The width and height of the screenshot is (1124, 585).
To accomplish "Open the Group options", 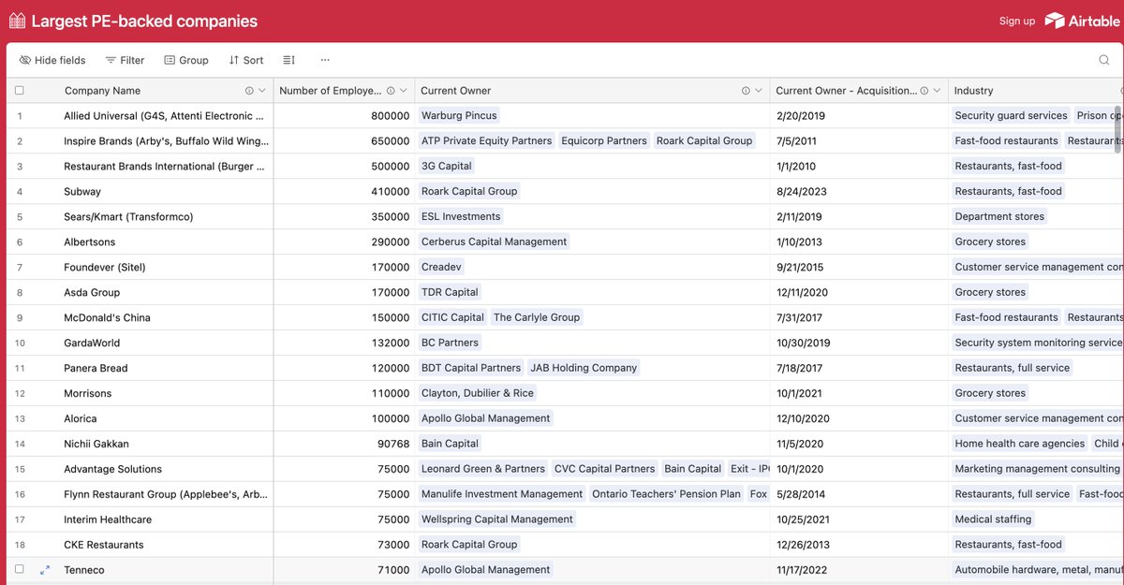I will [x=186, y=60].
